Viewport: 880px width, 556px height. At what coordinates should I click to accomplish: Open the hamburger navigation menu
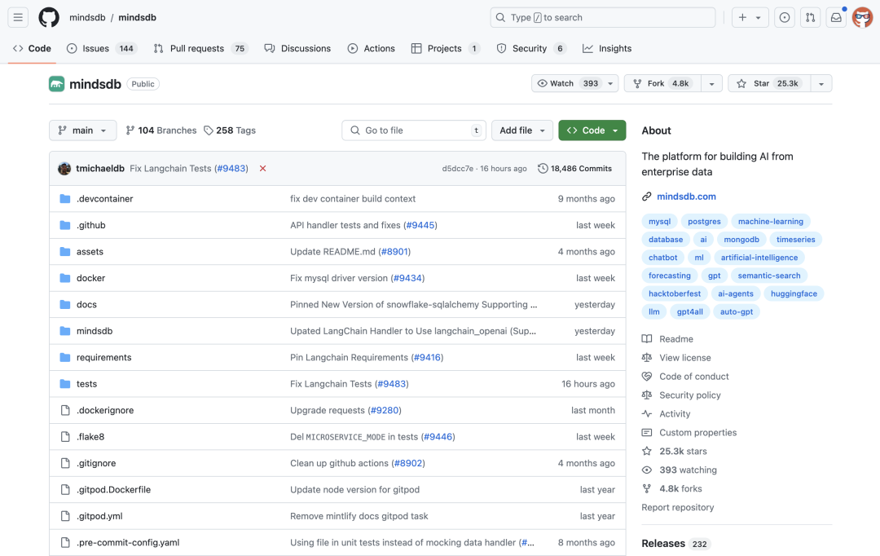(x=18, y=17)
